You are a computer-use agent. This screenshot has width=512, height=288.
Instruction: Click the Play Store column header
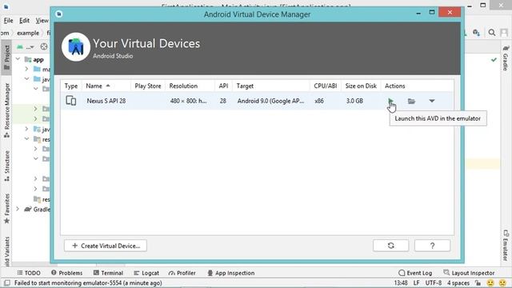tap(148, 86)
